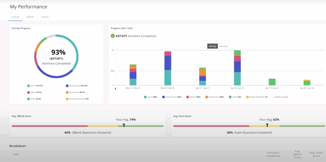Switch chart to Monthly view

click(x=223, y=46)
